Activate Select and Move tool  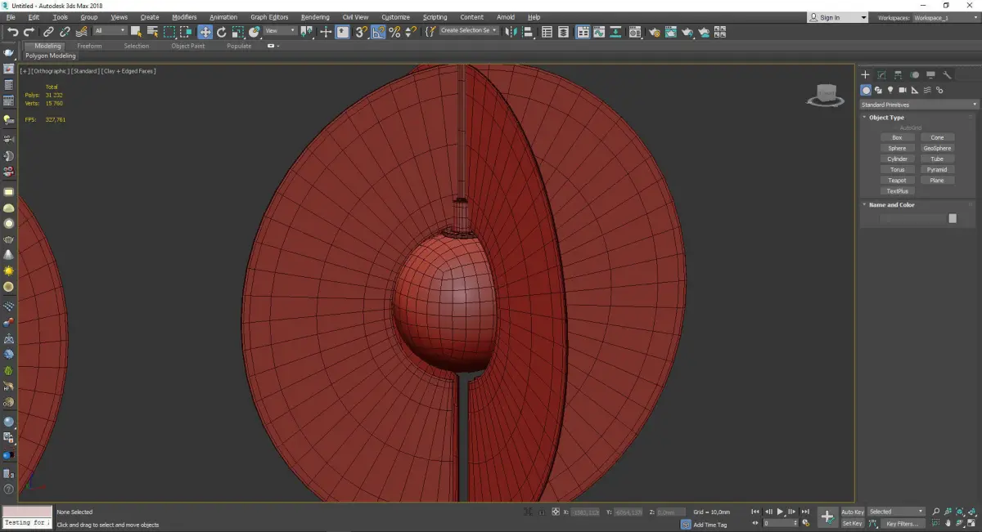[x=205, y=32]
